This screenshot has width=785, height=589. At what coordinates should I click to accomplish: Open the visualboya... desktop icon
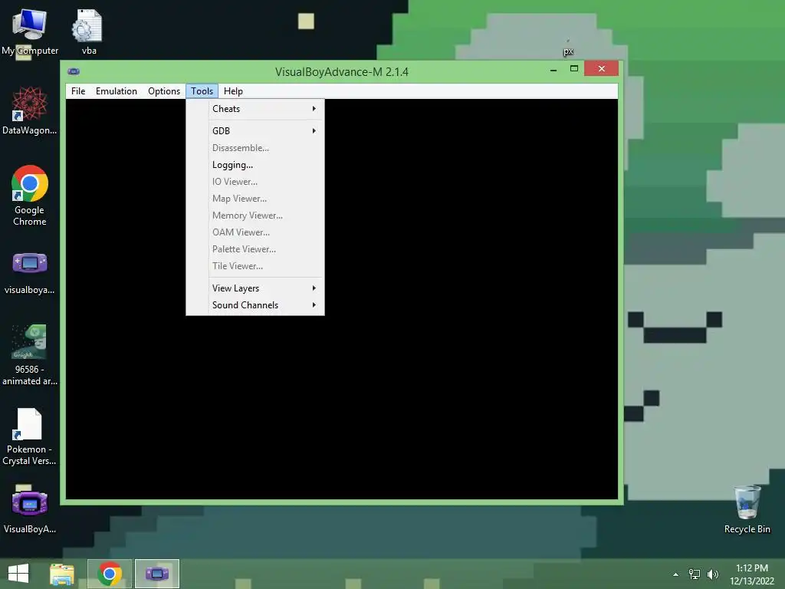coord(30,273)
